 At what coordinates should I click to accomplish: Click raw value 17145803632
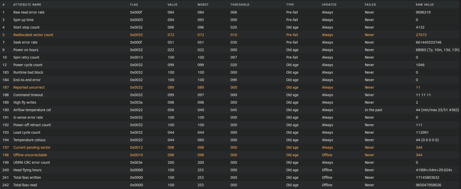[427, 177]
